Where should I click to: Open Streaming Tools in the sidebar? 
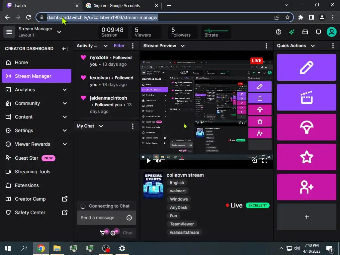pos(36,172)
